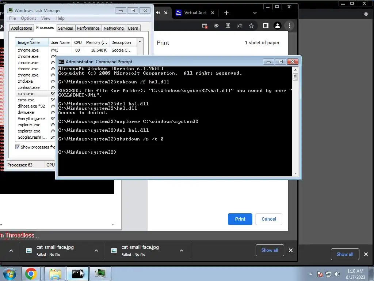Select dllhost.exe *32 process row
This screenshot has width=374, height=281.
tap(35, 106)
